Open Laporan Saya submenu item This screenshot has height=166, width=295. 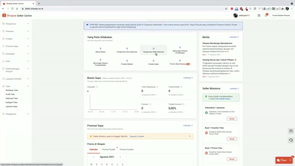click(11, 106)
